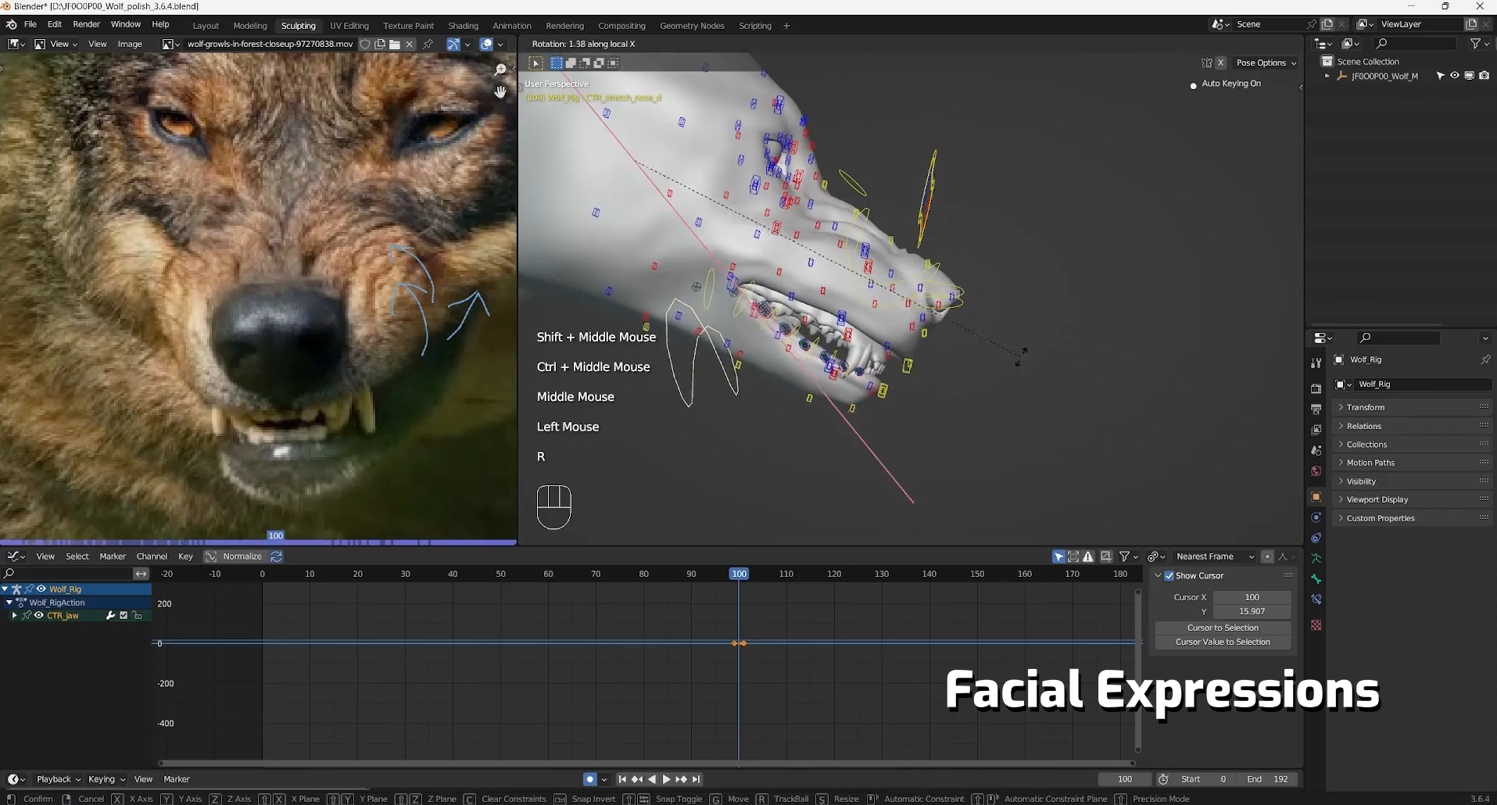Click the frame 100 playhead marker
Screen dimensions: 1497x805
point(739,574)
